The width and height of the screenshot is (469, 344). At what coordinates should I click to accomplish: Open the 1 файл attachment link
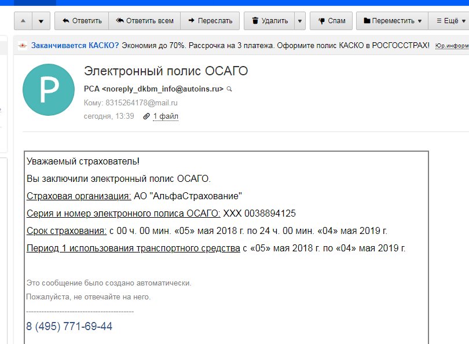pyautogui.click(x=166, y=116)
